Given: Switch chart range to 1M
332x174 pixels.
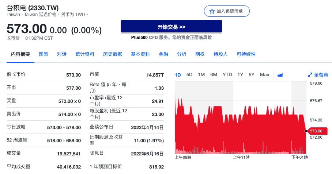Looking at the screenshot, I should click(x=201, y=75).
